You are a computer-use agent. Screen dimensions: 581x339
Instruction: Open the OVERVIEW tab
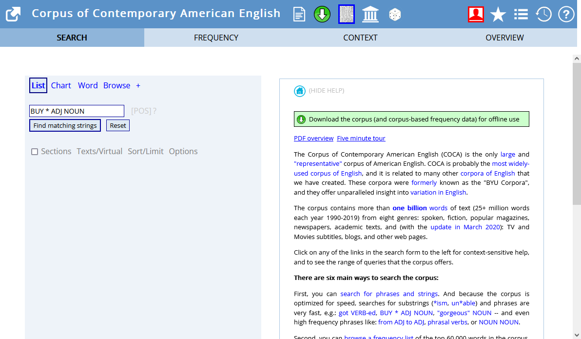[x=504, y=38]
